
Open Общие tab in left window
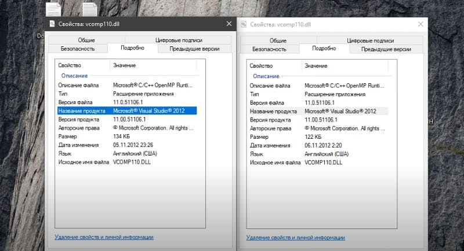(x=86, y=40)
